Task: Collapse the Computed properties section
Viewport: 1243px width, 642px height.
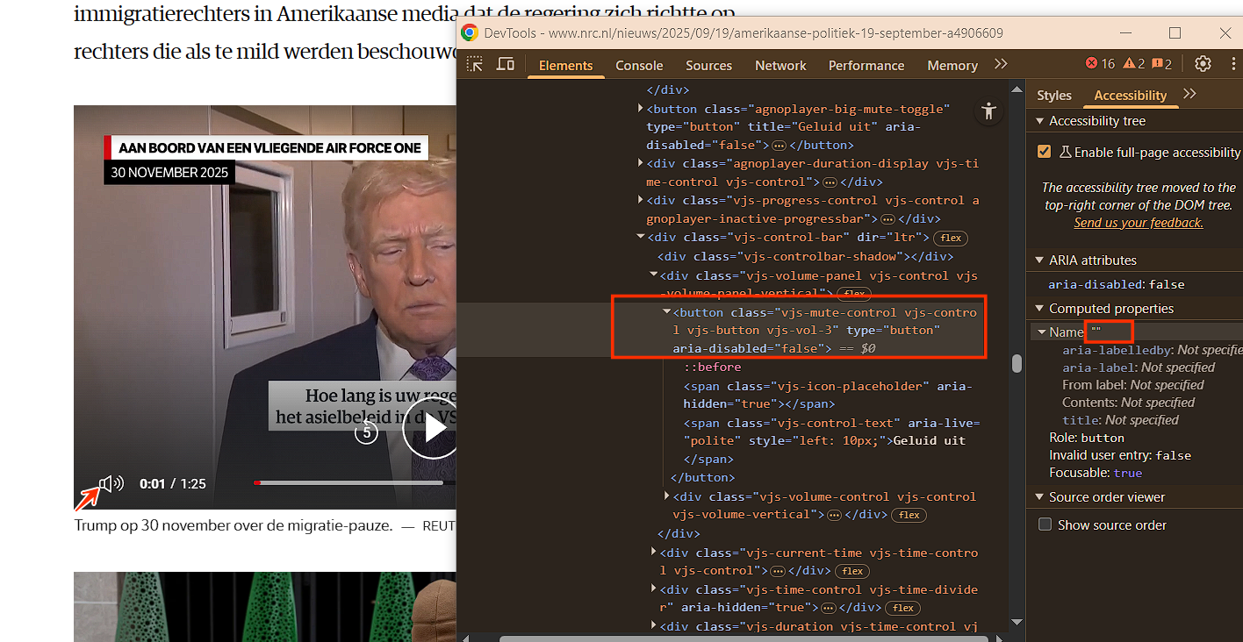Action: pos(1040,309)
